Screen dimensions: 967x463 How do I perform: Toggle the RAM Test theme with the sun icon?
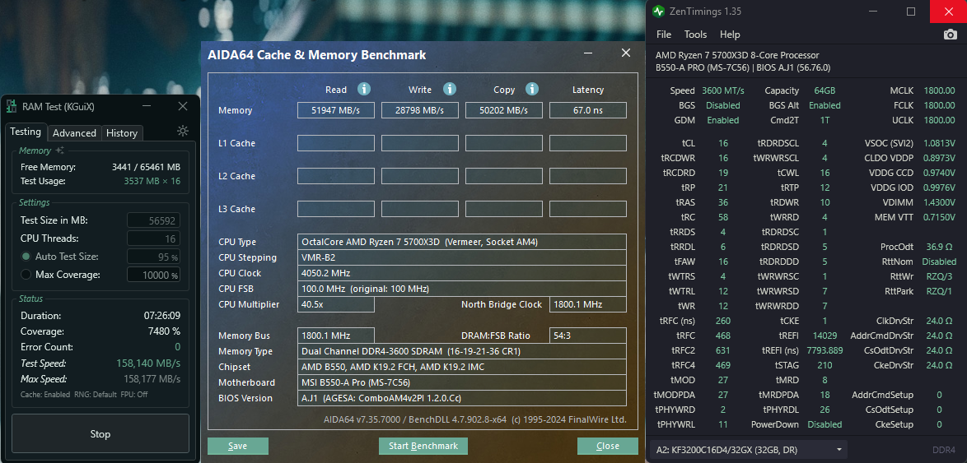[183, 131]
